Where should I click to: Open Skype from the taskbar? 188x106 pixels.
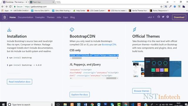(x=112, y=105)
